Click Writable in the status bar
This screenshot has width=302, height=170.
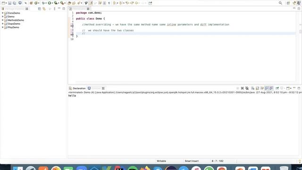161,161
